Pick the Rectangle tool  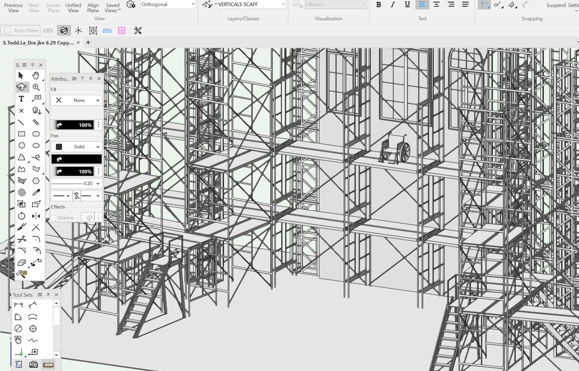point(21,134)
